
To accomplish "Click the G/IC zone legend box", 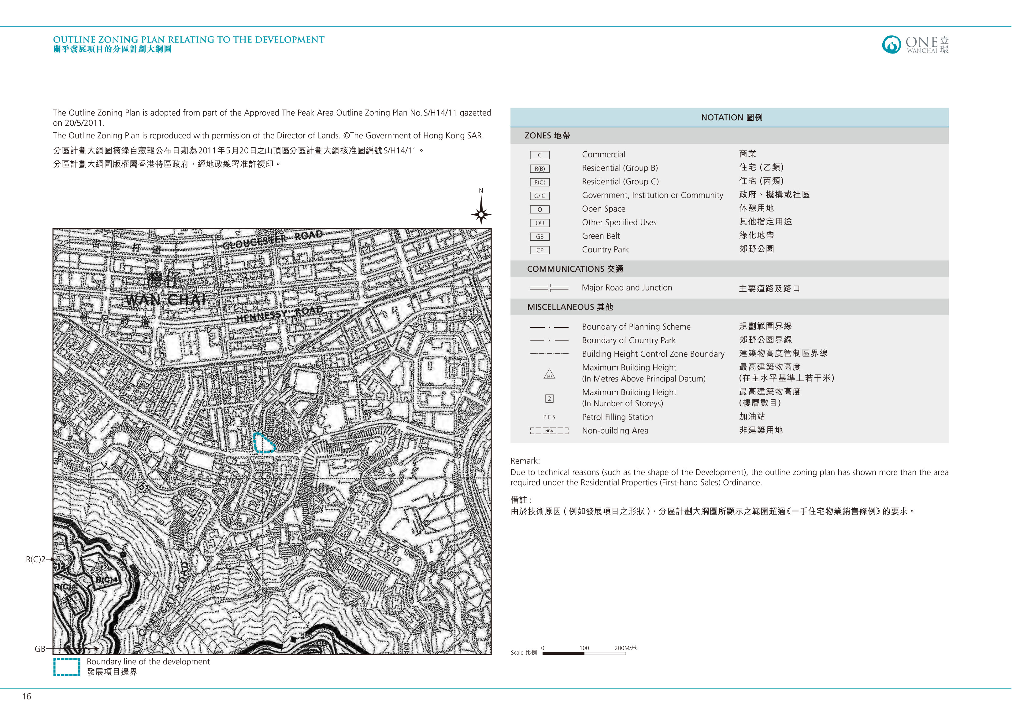I will point(540,196).
